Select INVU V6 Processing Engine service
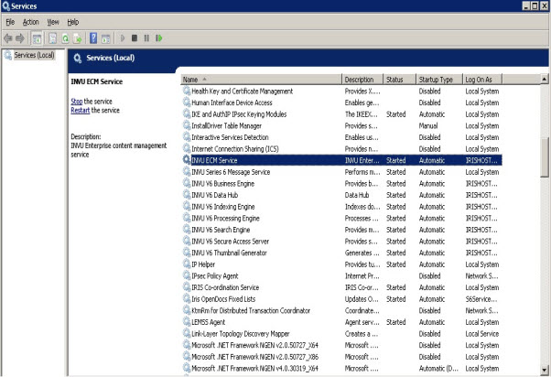 [225, 218]
